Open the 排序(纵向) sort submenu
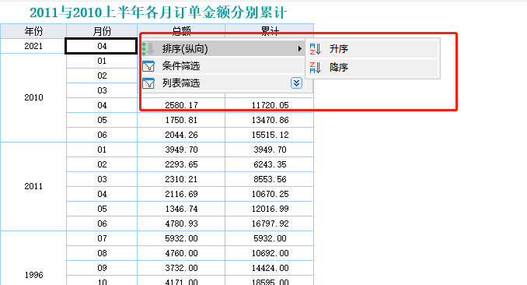The width and height of the screenshot is (527, 285). (x=223, y=49)
